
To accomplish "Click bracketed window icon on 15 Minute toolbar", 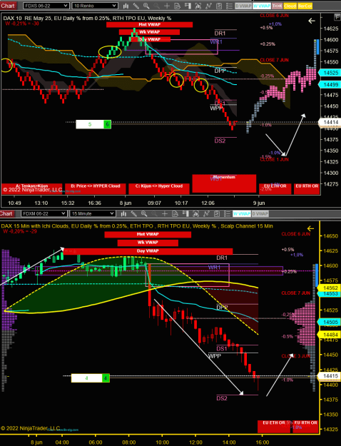I will (x=195, y=213).
